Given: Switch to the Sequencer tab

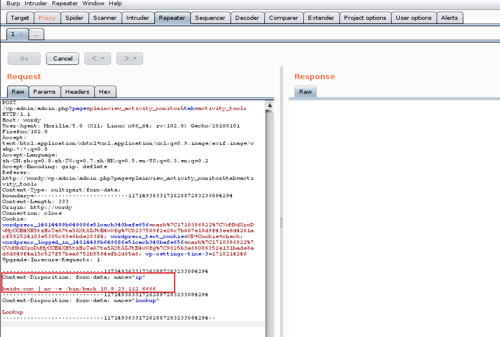Looking at the screenshot, I should (210, 18).
